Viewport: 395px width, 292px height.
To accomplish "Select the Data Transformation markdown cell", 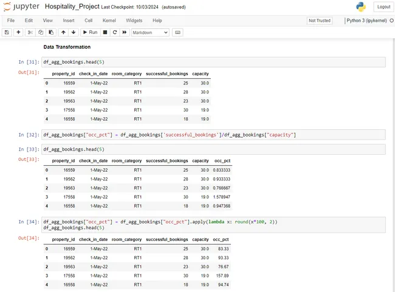I will [67, 47].
